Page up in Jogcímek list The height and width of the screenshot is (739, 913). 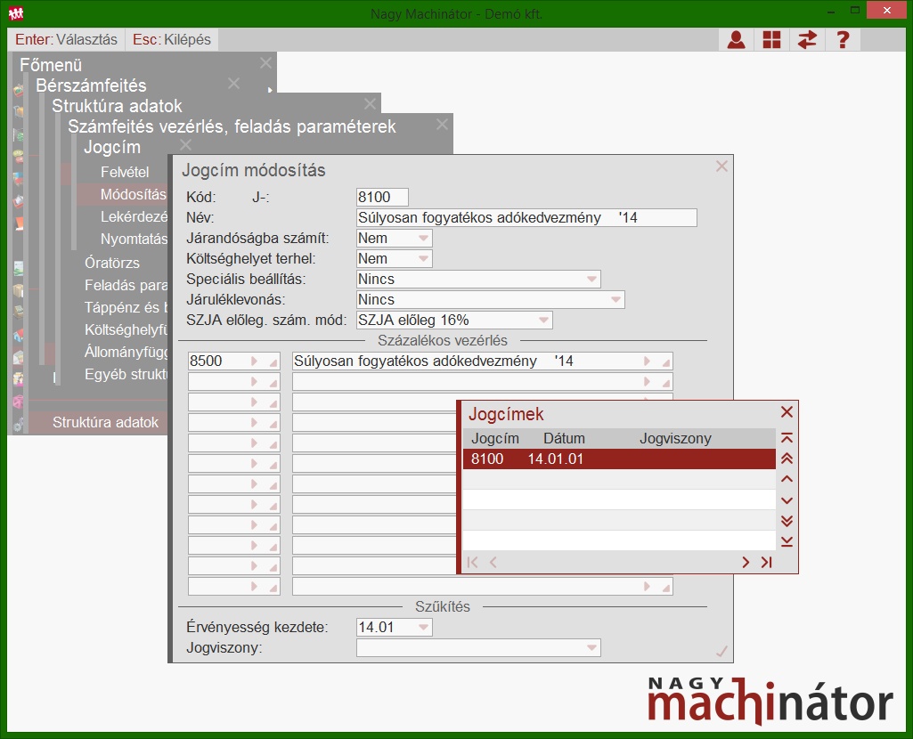point(787,459)
